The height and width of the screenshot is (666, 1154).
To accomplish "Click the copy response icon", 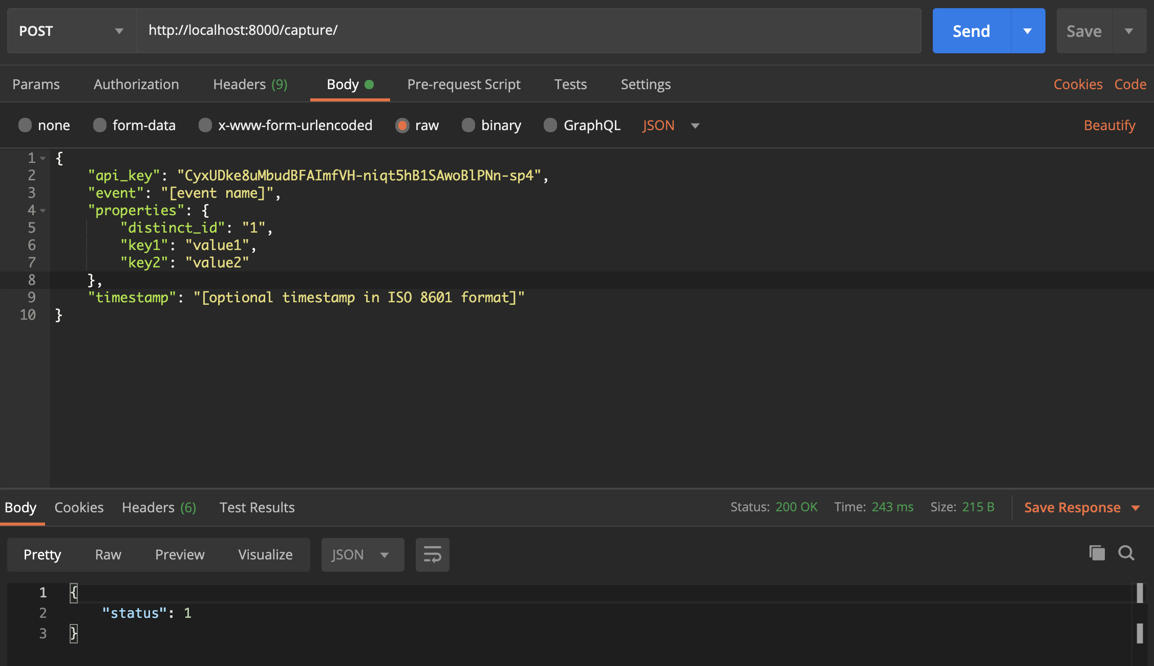I will tap(1097, 553).
